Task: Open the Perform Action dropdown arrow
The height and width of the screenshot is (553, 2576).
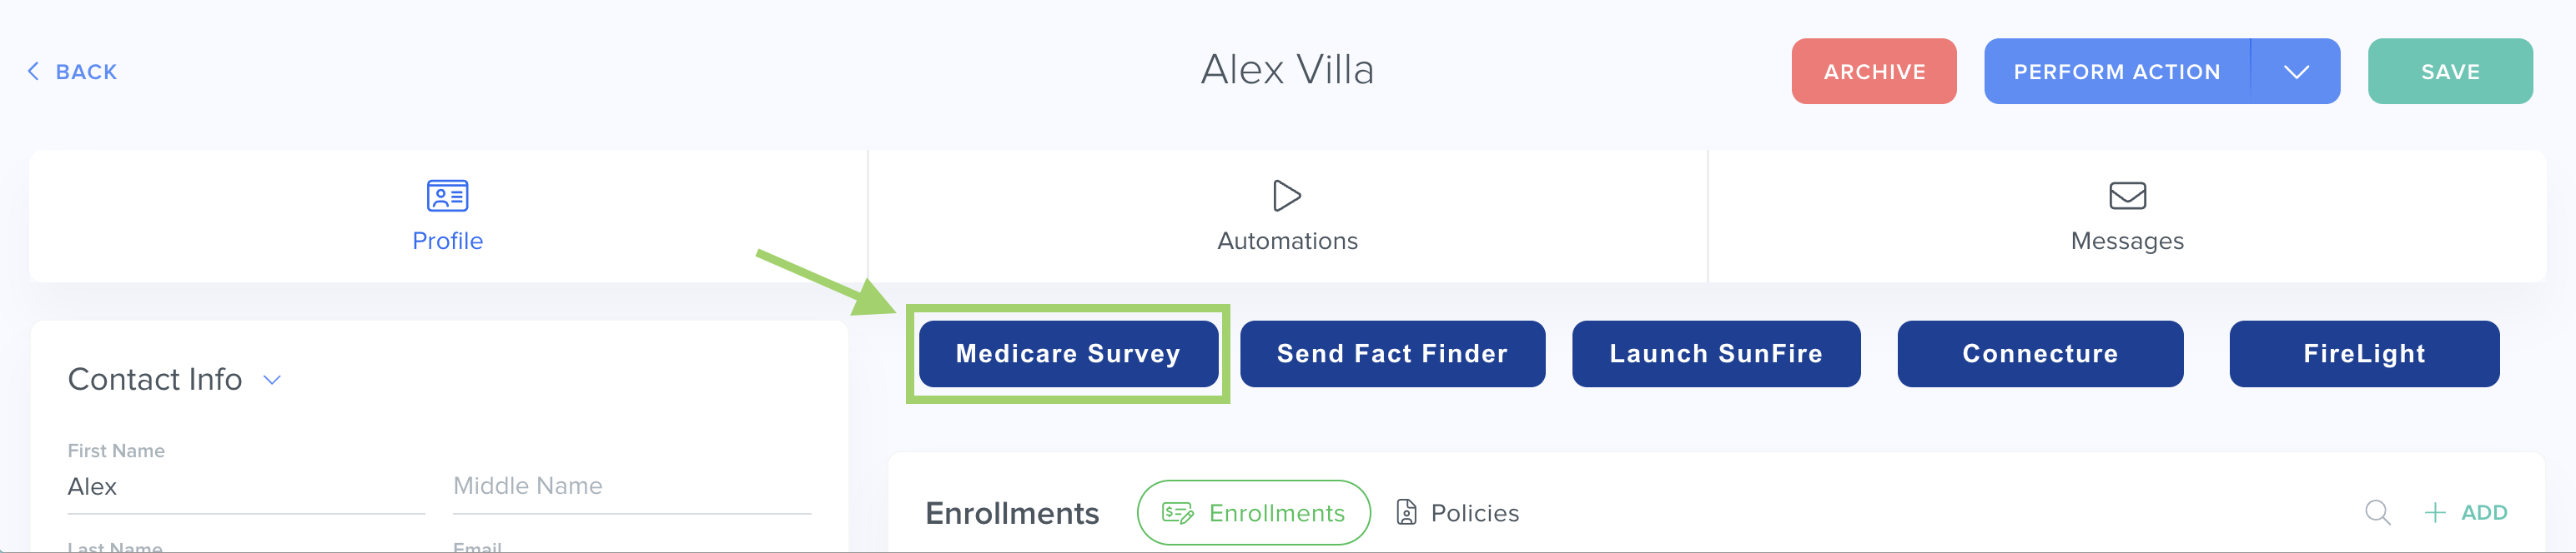Action: pos(2296,72)
